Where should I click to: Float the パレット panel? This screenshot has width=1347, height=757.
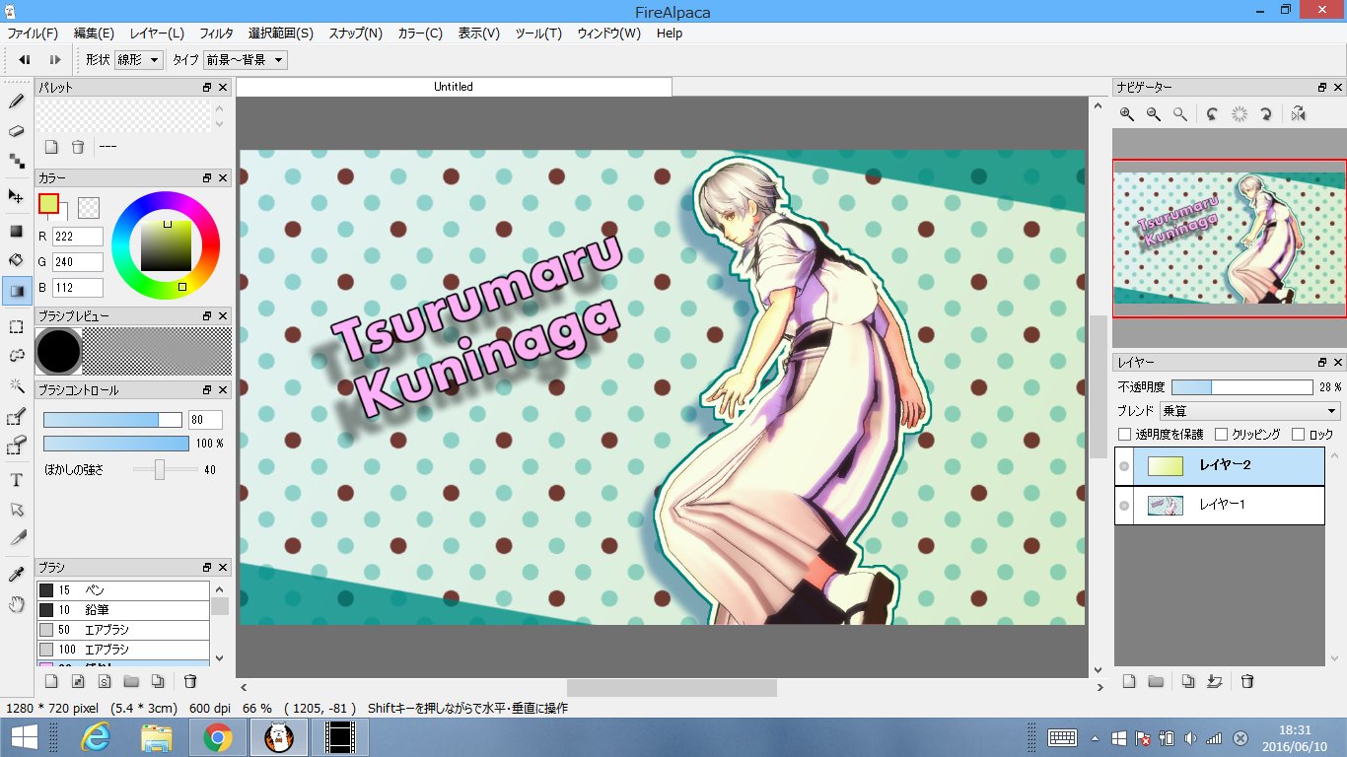tap(207, 88)
